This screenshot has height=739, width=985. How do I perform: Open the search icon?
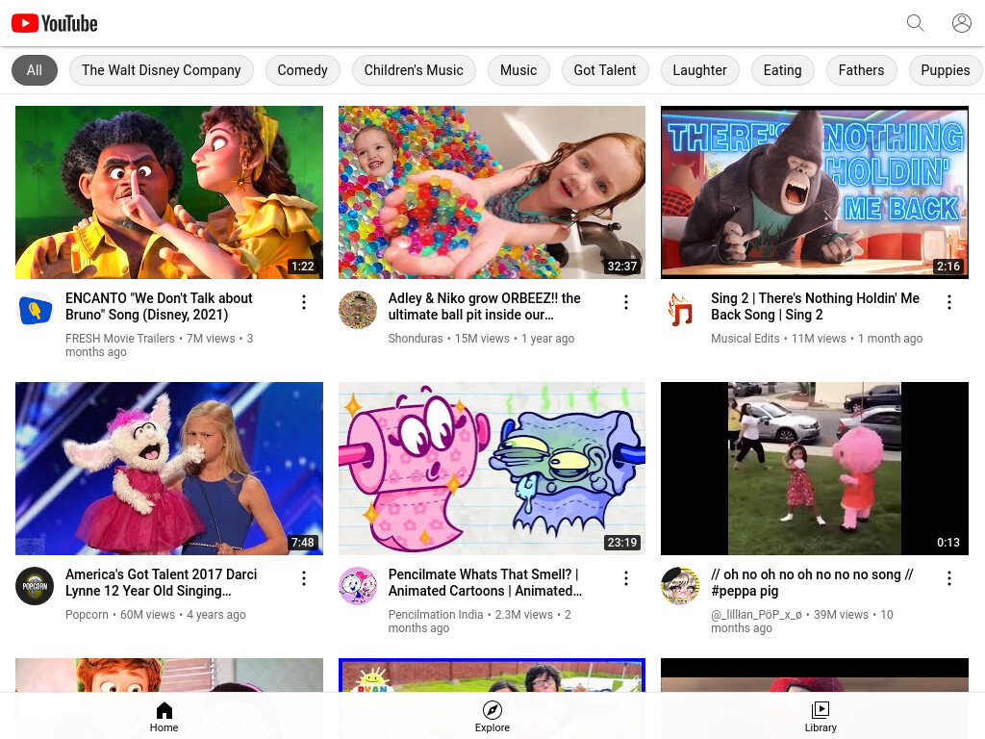[916, 23]
